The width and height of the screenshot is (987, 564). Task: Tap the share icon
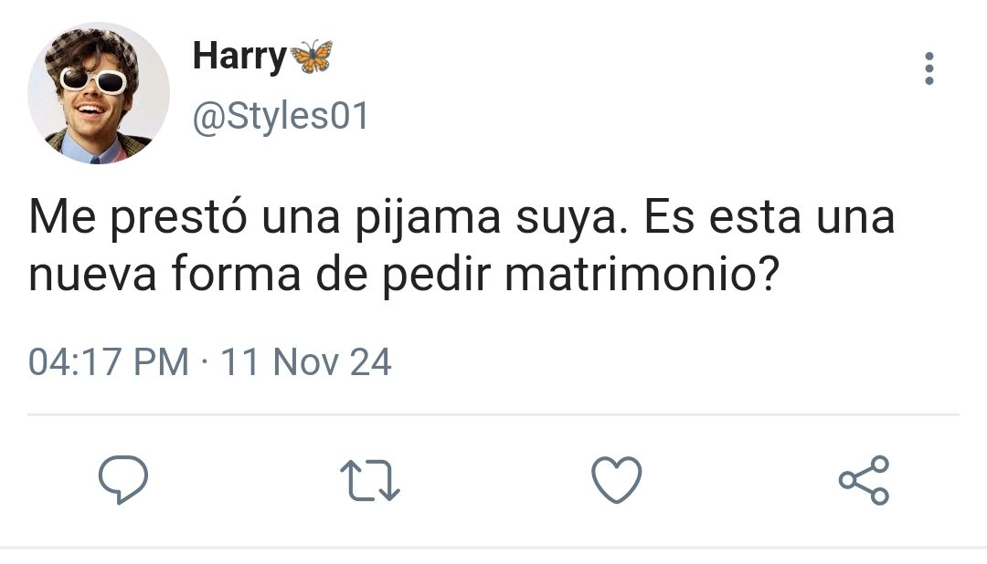tap(864, 480)
